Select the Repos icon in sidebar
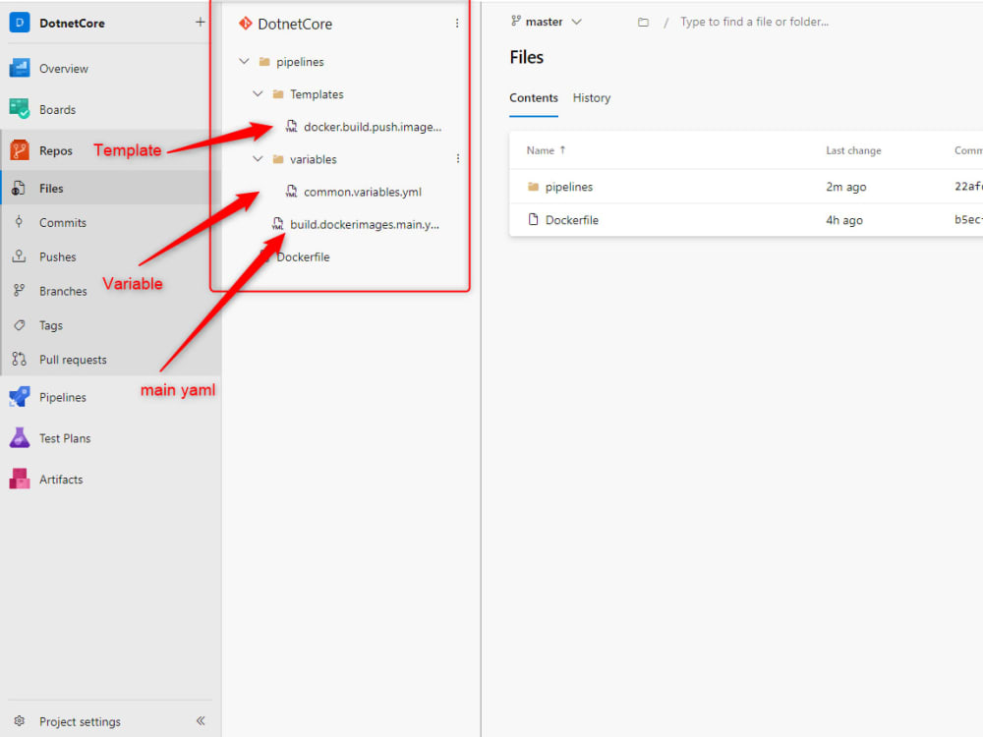Viewport: 983px width, 737px height. pos(22,150)
